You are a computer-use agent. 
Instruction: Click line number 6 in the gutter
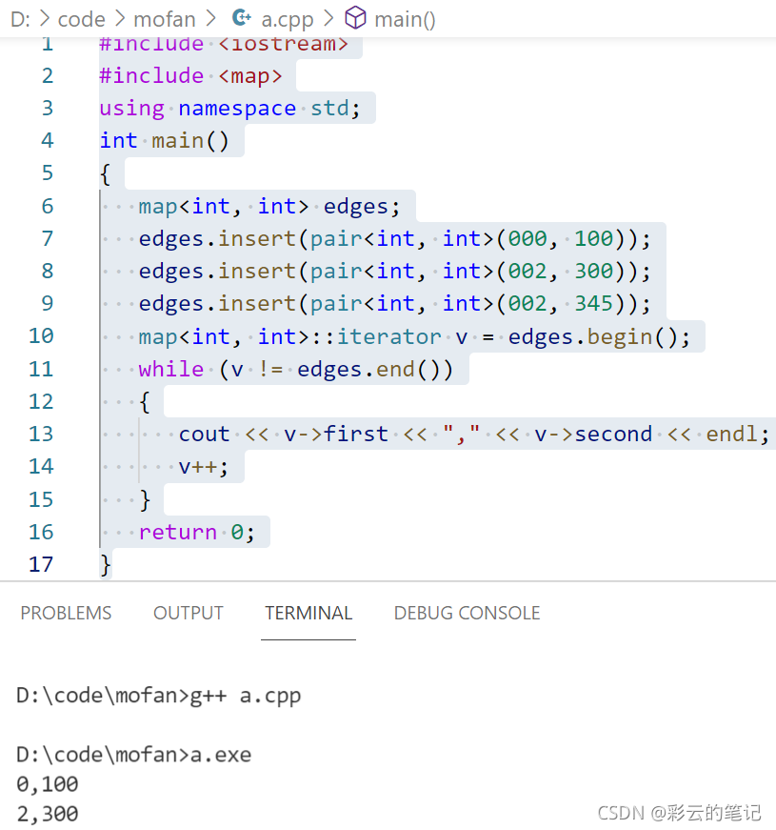48,206
